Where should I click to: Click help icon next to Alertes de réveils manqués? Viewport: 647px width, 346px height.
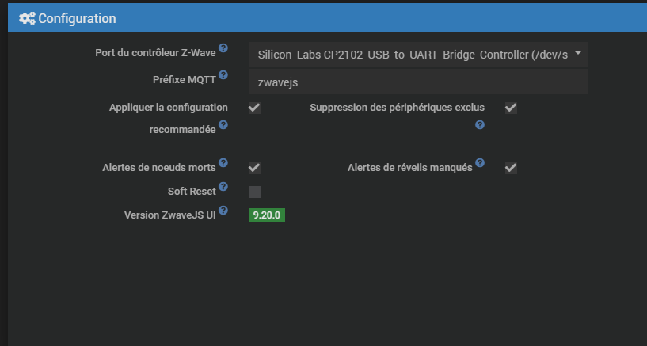point(480,163)
